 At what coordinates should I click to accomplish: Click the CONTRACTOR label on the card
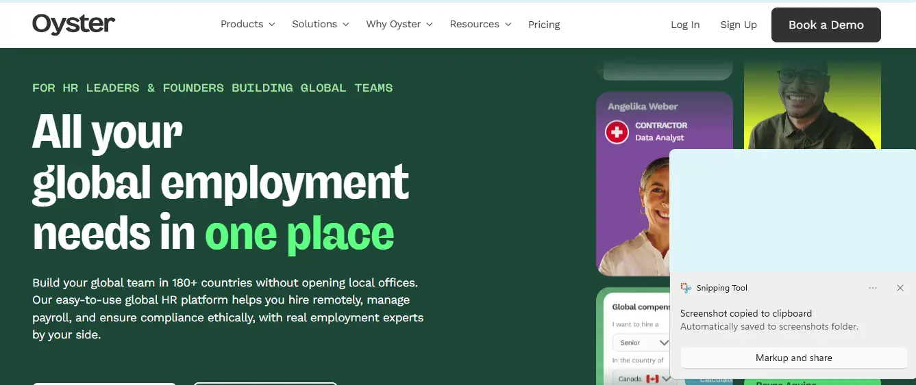661,125
